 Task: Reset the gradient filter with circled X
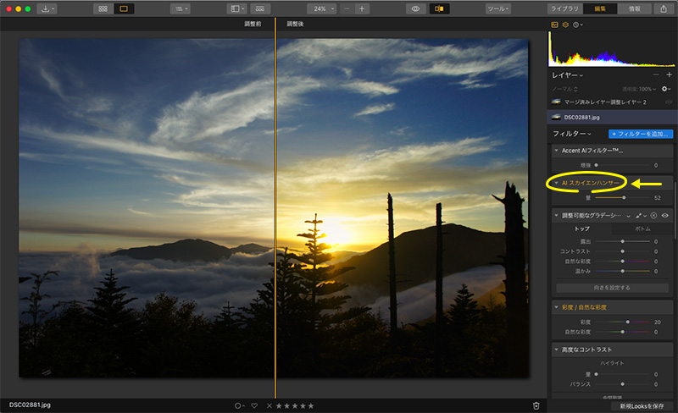point(653,216)
